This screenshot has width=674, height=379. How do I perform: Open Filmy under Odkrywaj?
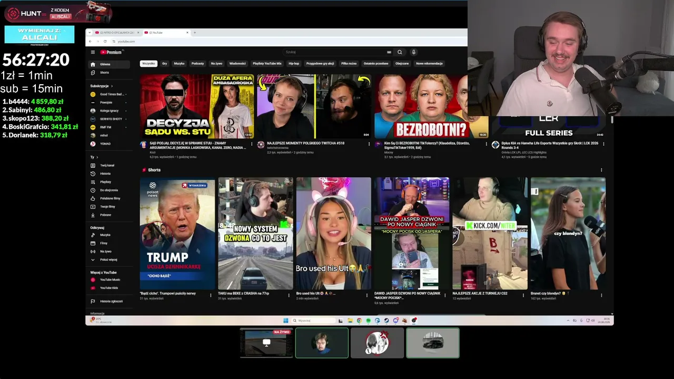pyautogui.click(x=108, y=243)
